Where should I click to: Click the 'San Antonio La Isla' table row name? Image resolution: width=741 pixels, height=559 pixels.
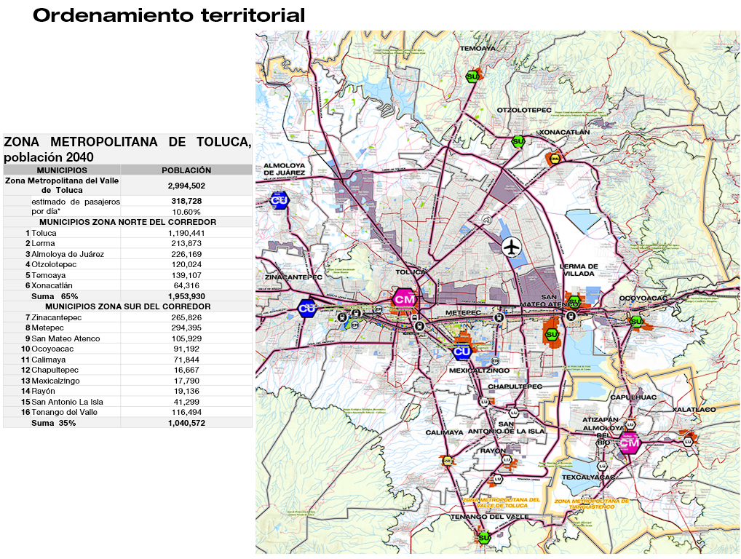click(x=67, y=402)
